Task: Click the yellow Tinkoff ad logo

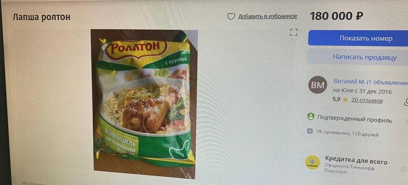Action: [x=313, y=163]
